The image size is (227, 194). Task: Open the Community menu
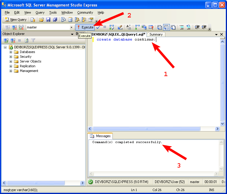85,13
